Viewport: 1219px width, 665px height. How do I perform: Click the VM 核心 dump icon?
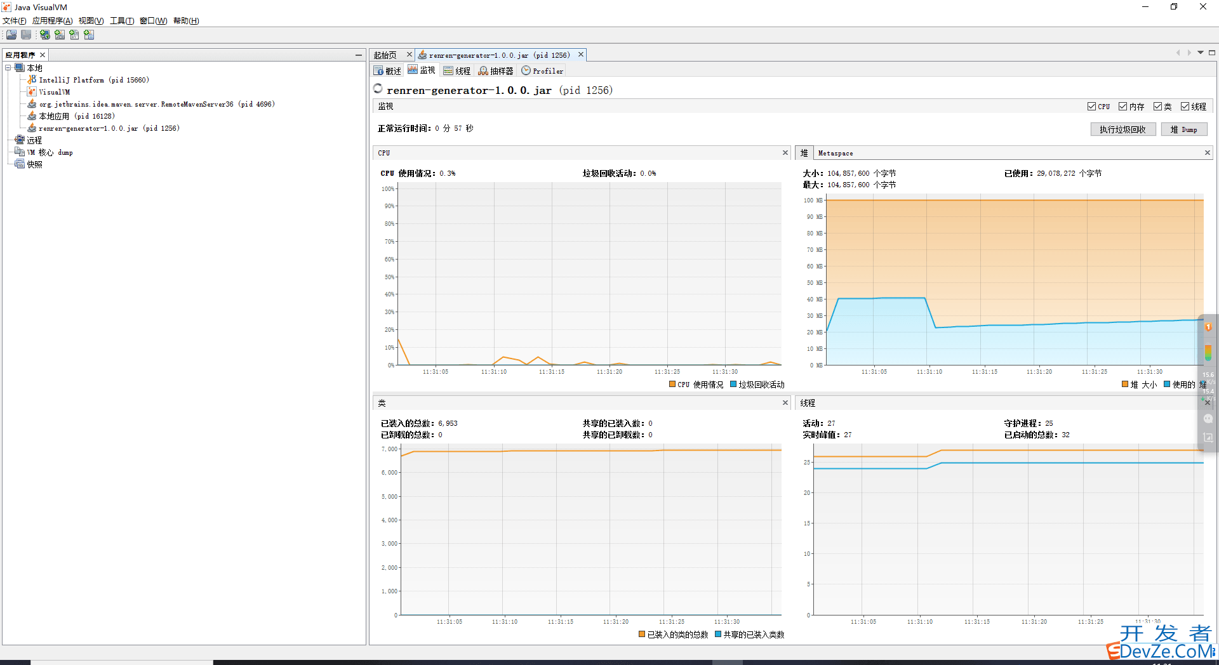click(x=20, y=152)
